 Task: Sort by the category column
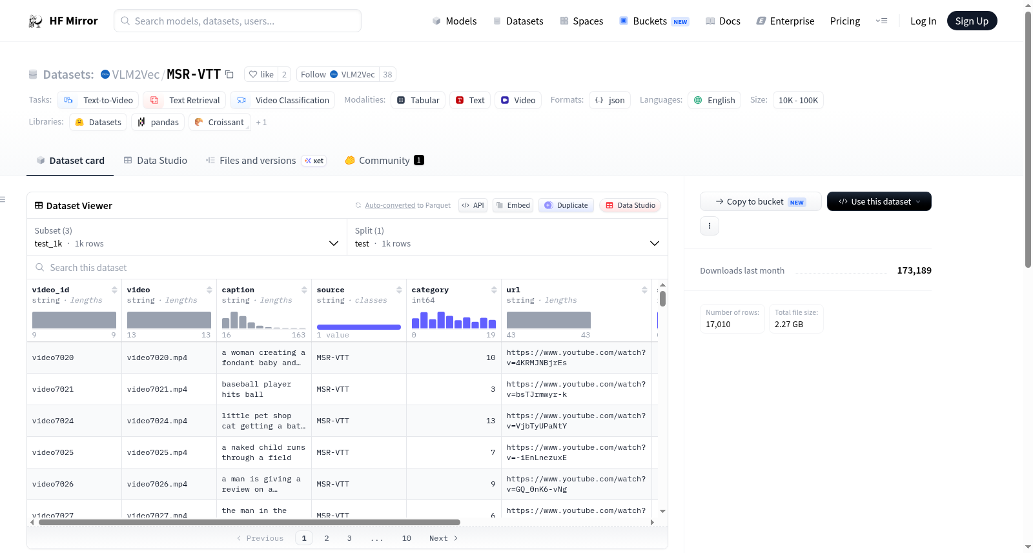494,290
